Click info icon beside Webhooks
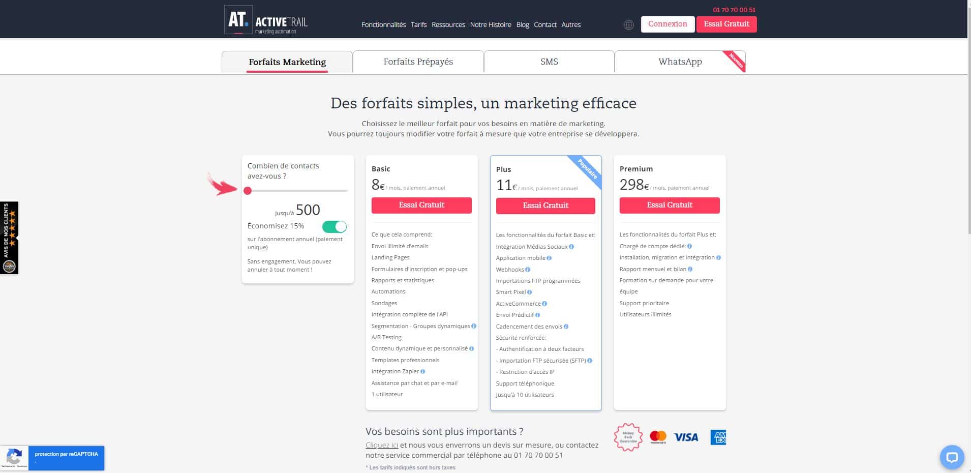The height and width of the screenshot is (473, 971). (x=528, y=270)
